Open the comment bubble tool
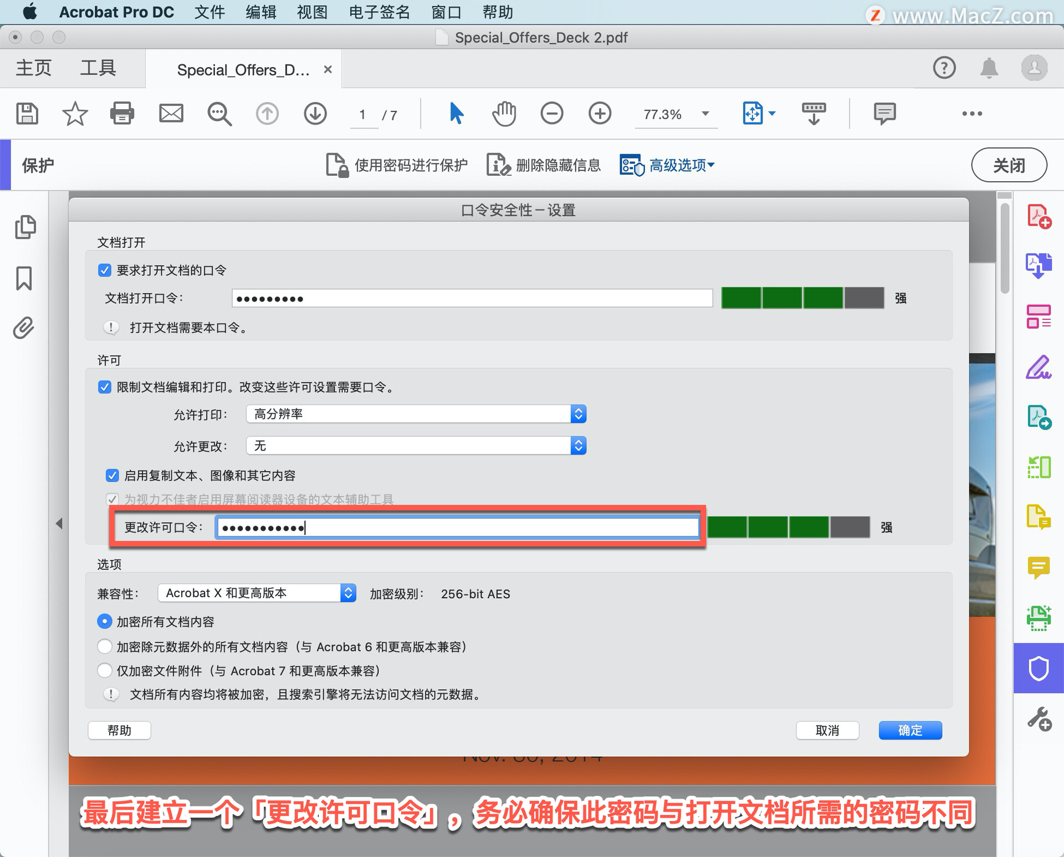1064x857 pixels. point(884,114)
